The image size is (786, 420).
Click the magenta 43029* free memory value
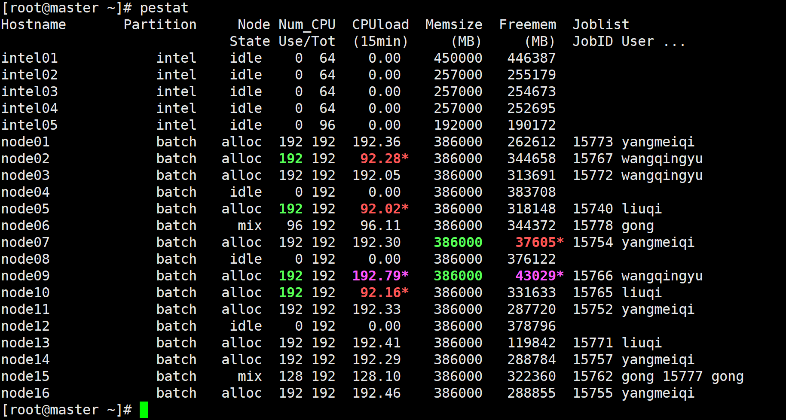(539, 276)
